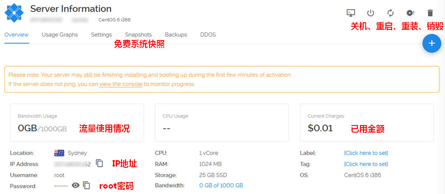Click the Tag "Click here to set" link

(x=366, y=164)
